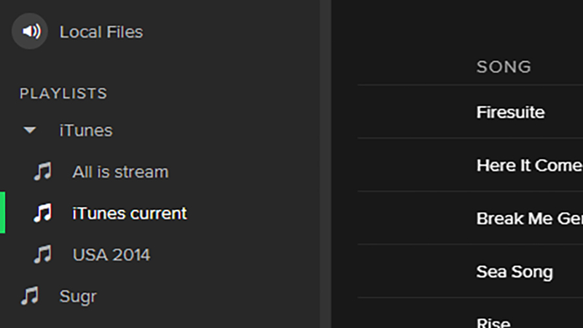
Task: Click the music note icon for iTunes current
Action: [x=43, y=213]
